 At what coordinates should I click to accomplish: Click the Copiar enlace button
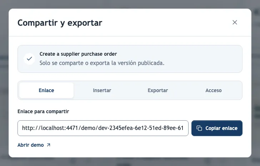pos(217,128)
